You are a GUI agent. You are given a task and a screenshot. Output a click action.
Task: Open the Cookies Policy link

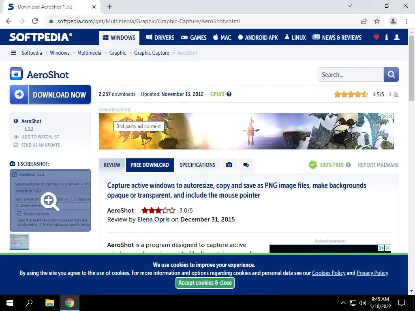tap(329, 273)
